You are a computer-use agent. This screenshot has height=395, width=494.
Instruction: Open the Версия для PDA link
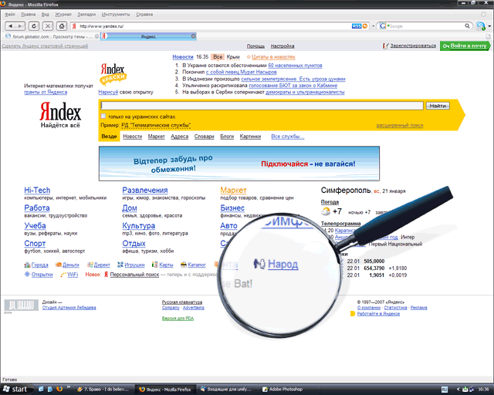(x=178, y=319)
